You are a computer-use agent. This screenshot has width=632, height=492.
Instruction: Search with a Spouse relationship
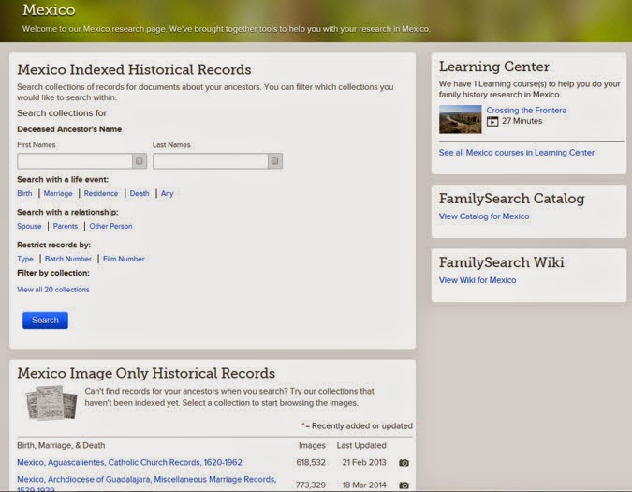point(29,226)
